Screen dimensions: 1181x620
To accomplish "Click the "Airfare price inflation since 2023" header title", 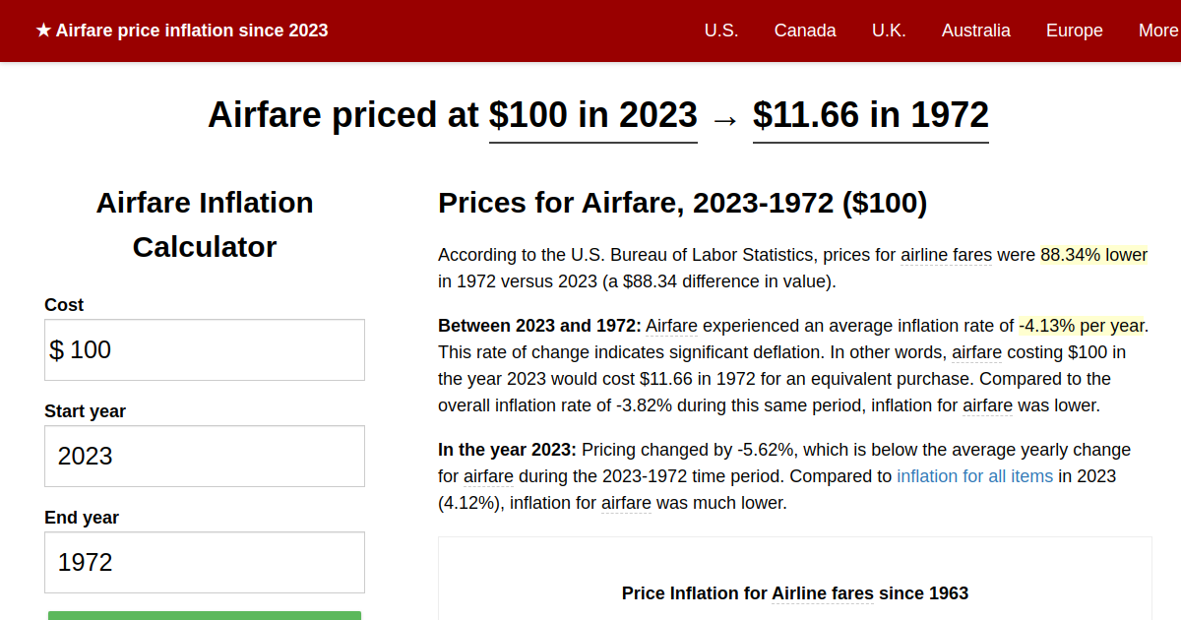I will 192,31.
